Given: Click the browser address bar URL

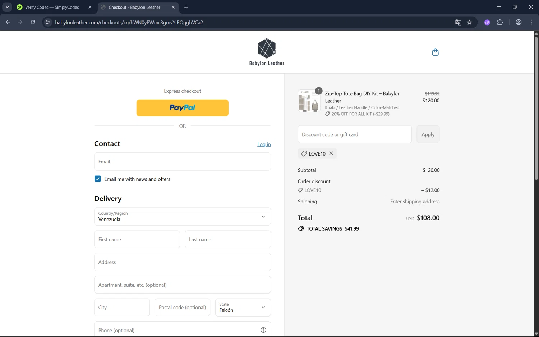Looking at the screenshot, I should (x=129, y=22).
